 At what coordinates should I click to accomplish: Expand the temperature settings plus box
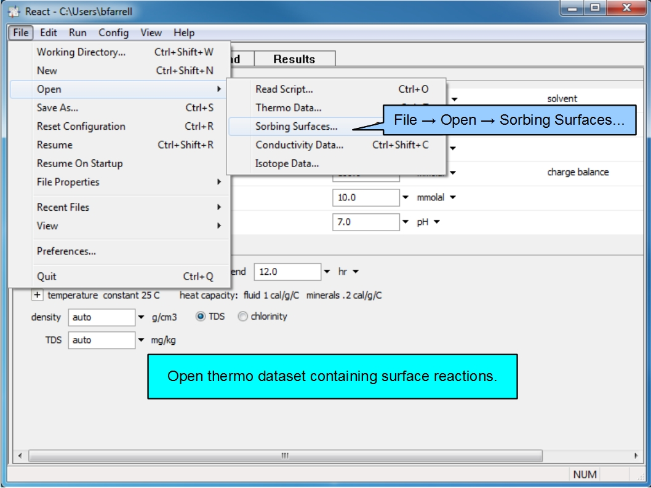[37, 295]
